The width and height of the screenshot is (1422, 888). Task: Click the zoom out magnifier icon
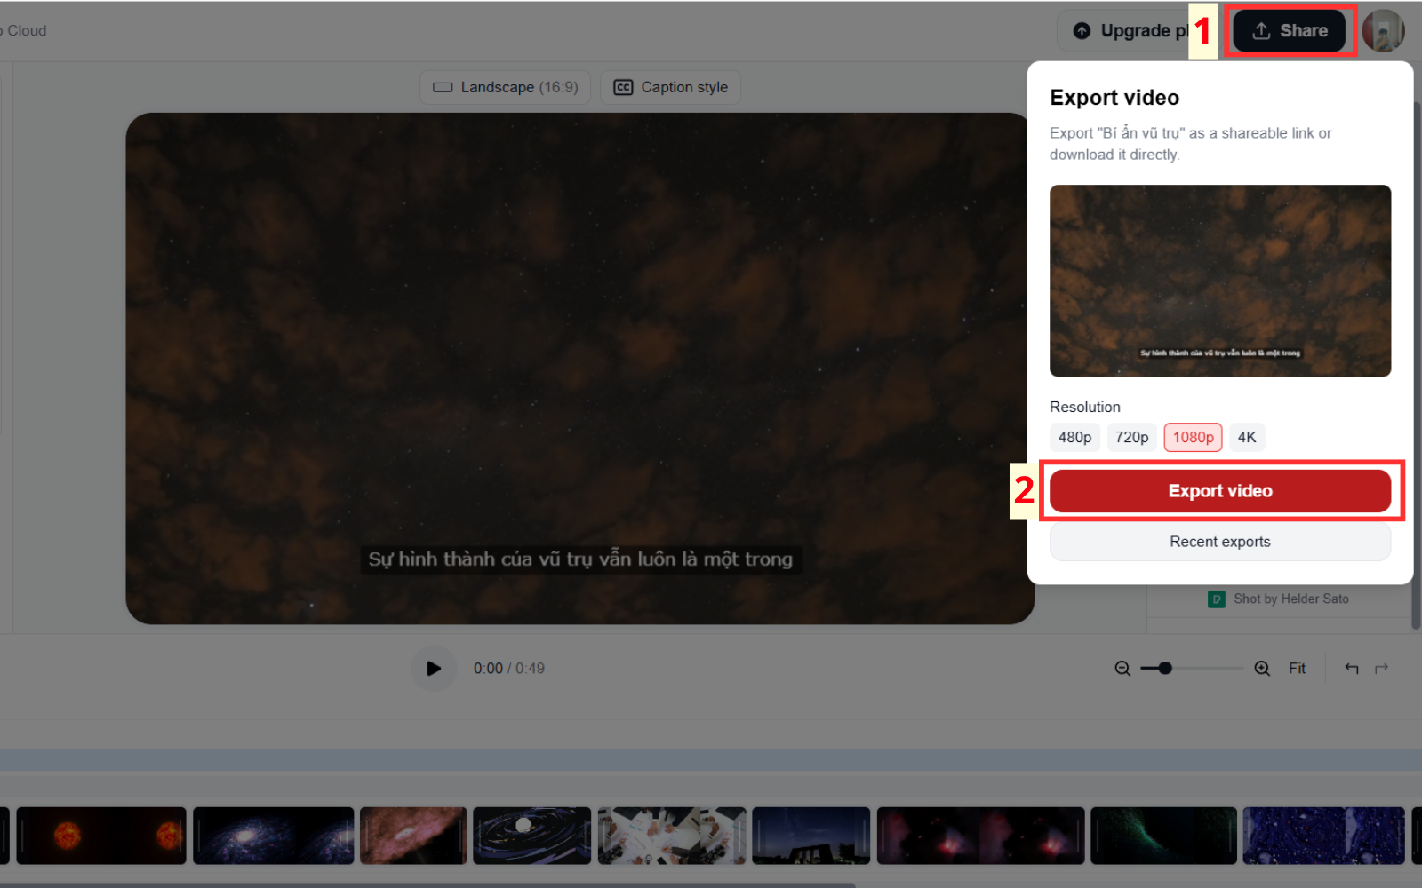(x=1122, y=669)
